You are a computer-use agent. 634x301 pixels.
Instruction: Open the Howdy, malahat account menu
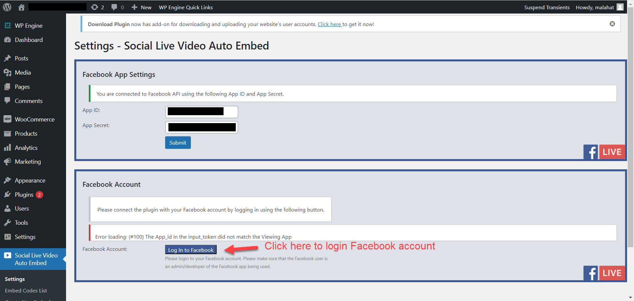click(x=595, y=7)
